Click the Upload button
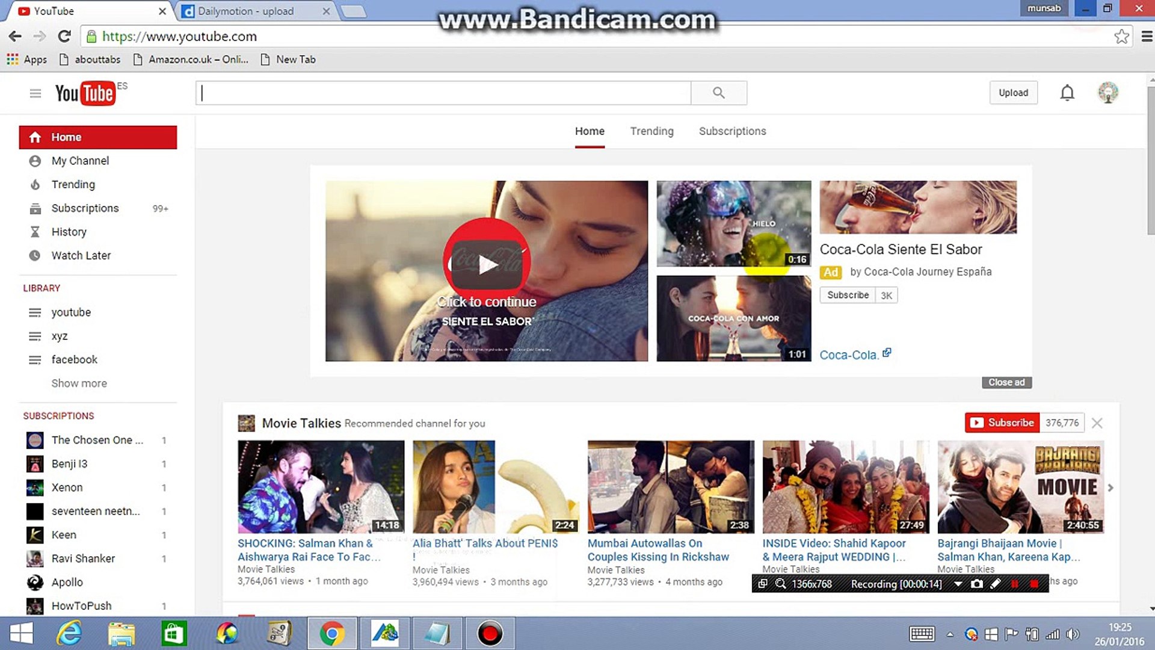Image resolution: width=1155 pixels, height=650 pixels. [x=1013, y=93]
